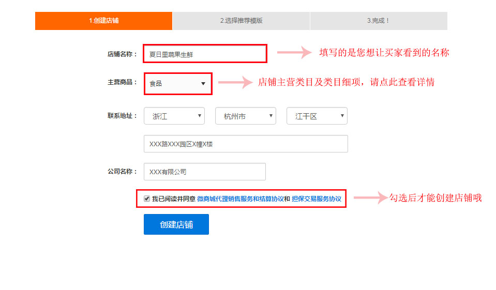Click the pink arrow beside the agreement checkbox

click(370, 198)
